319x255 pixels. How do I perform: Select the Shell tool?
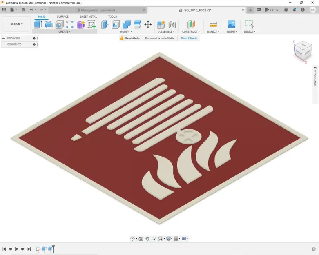[116, 24]
